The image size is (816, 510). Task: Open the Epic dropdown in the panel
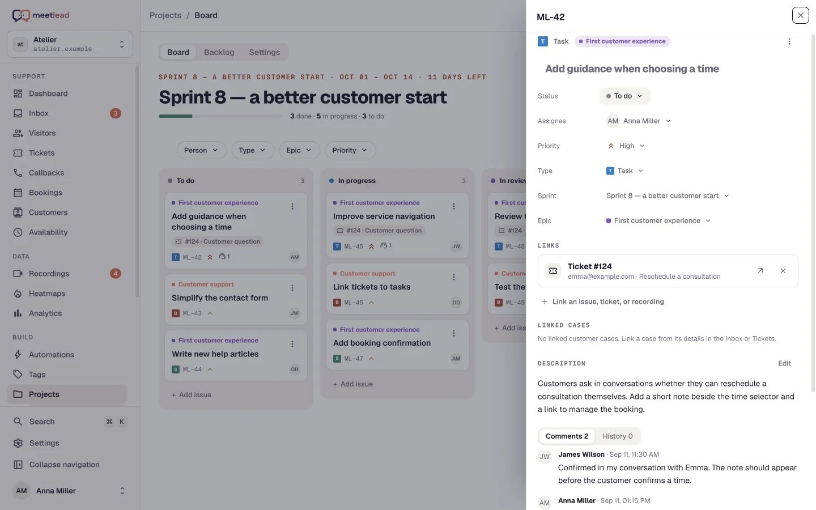[x=658, y=221]
